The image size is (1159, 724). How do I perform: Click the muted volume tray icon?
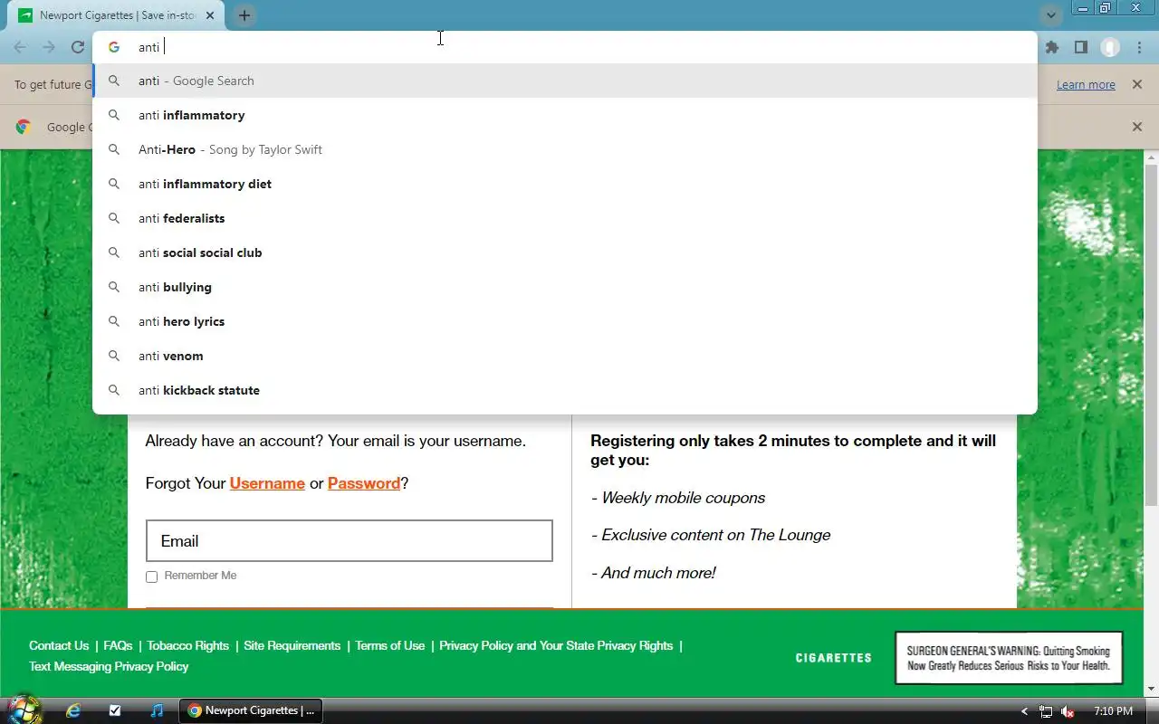(x=1068, y=711)
